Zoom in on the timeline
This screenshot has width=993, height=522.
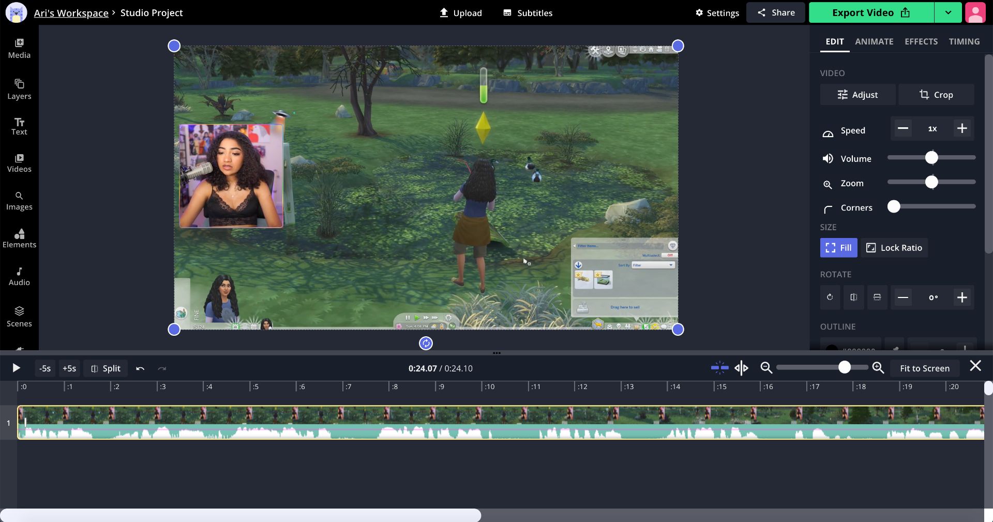tap(878, 368)
